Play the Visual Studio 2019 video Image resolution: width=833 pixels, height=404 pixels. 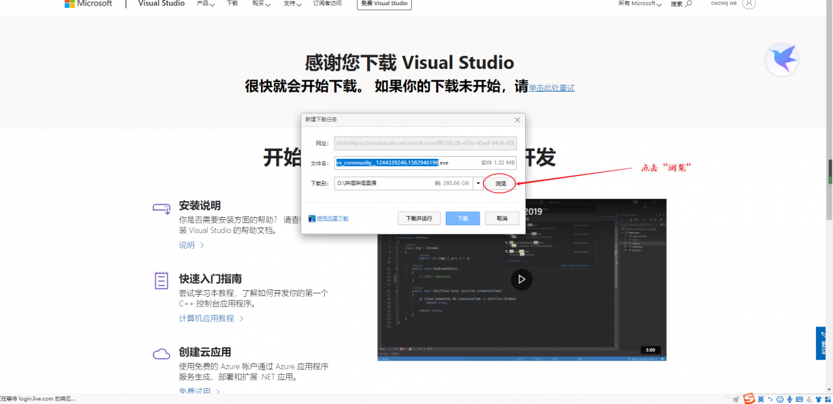(522, 279)
